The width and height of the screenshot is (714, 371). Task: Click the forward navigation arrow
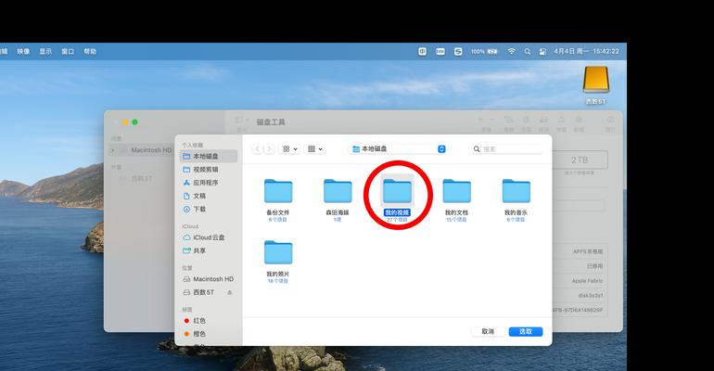[x=269, y=148]
